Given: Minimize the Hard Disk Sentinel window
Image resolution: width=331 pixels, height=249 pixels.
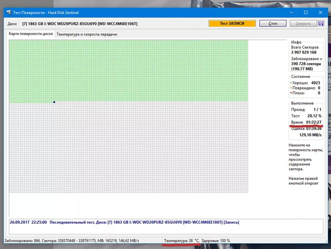Looking at the screenshot, I should coord(291,12).
